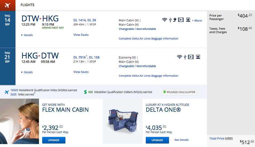
Task: Click the personal screen icon on the outbound flight
Action: pyautogui.click(x=188, y=20)
